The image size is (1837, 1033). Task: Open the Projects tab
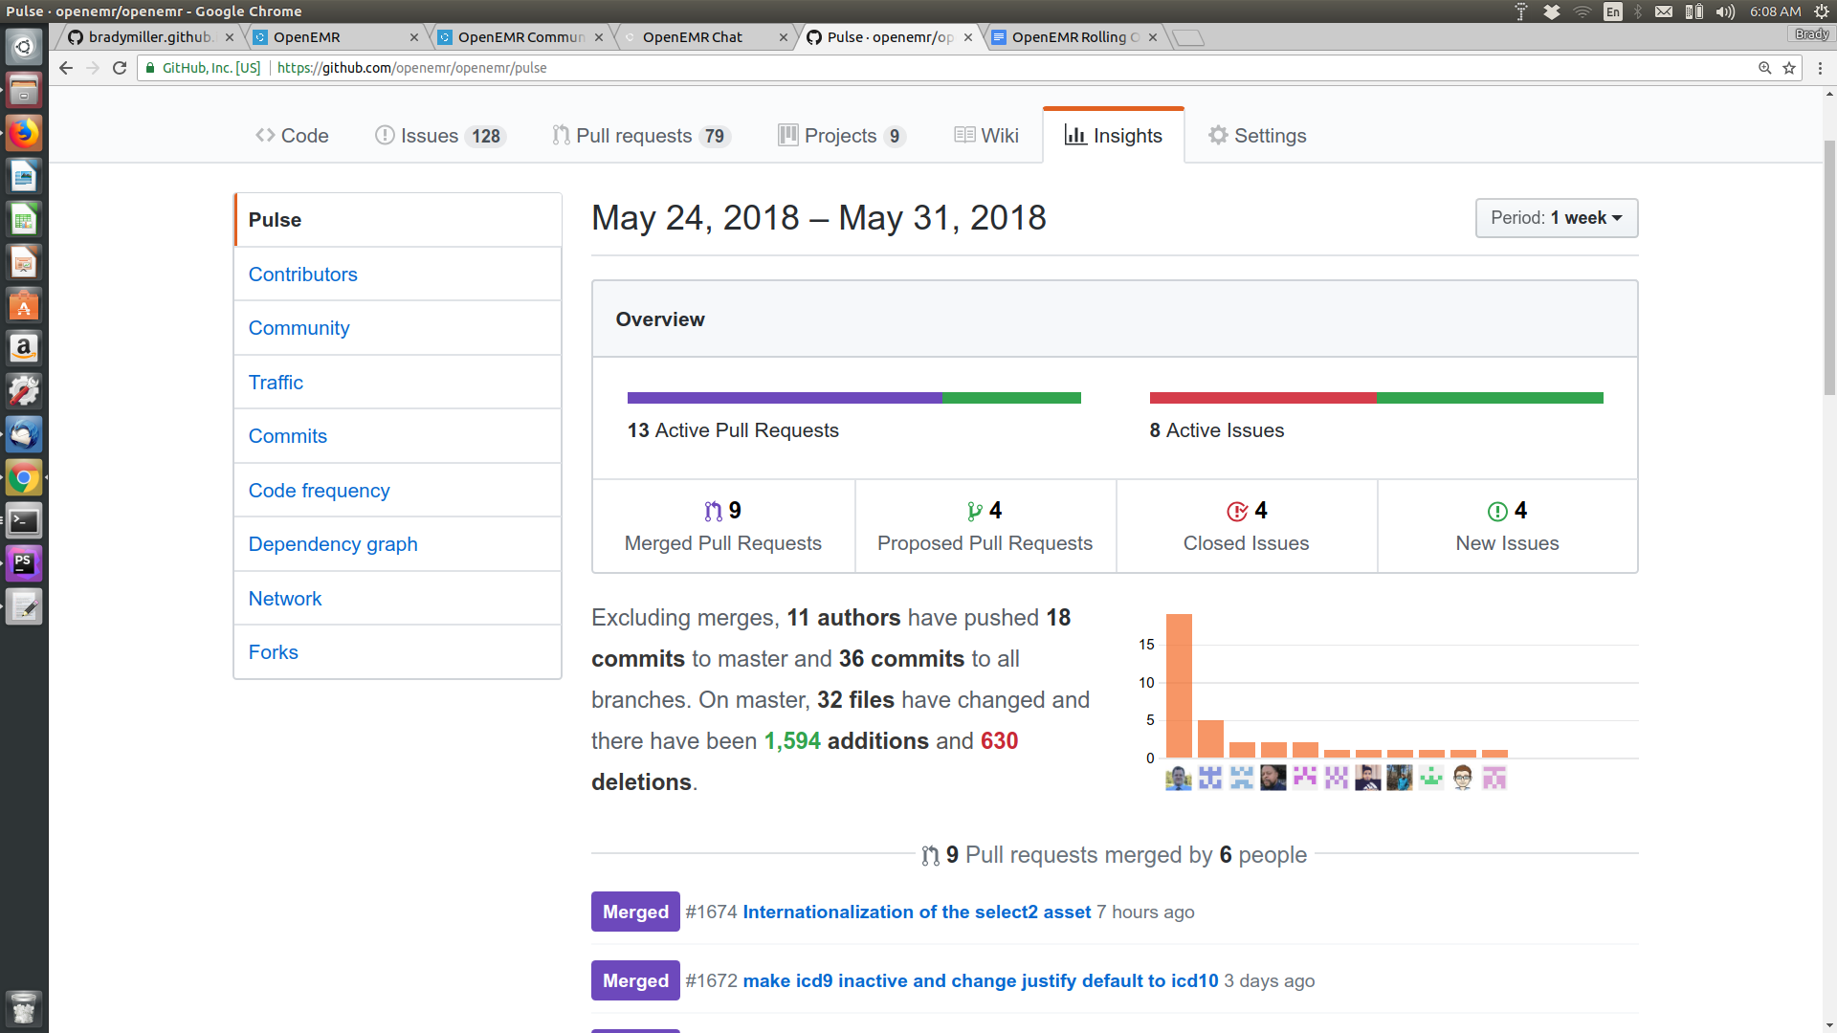[842, 136]
